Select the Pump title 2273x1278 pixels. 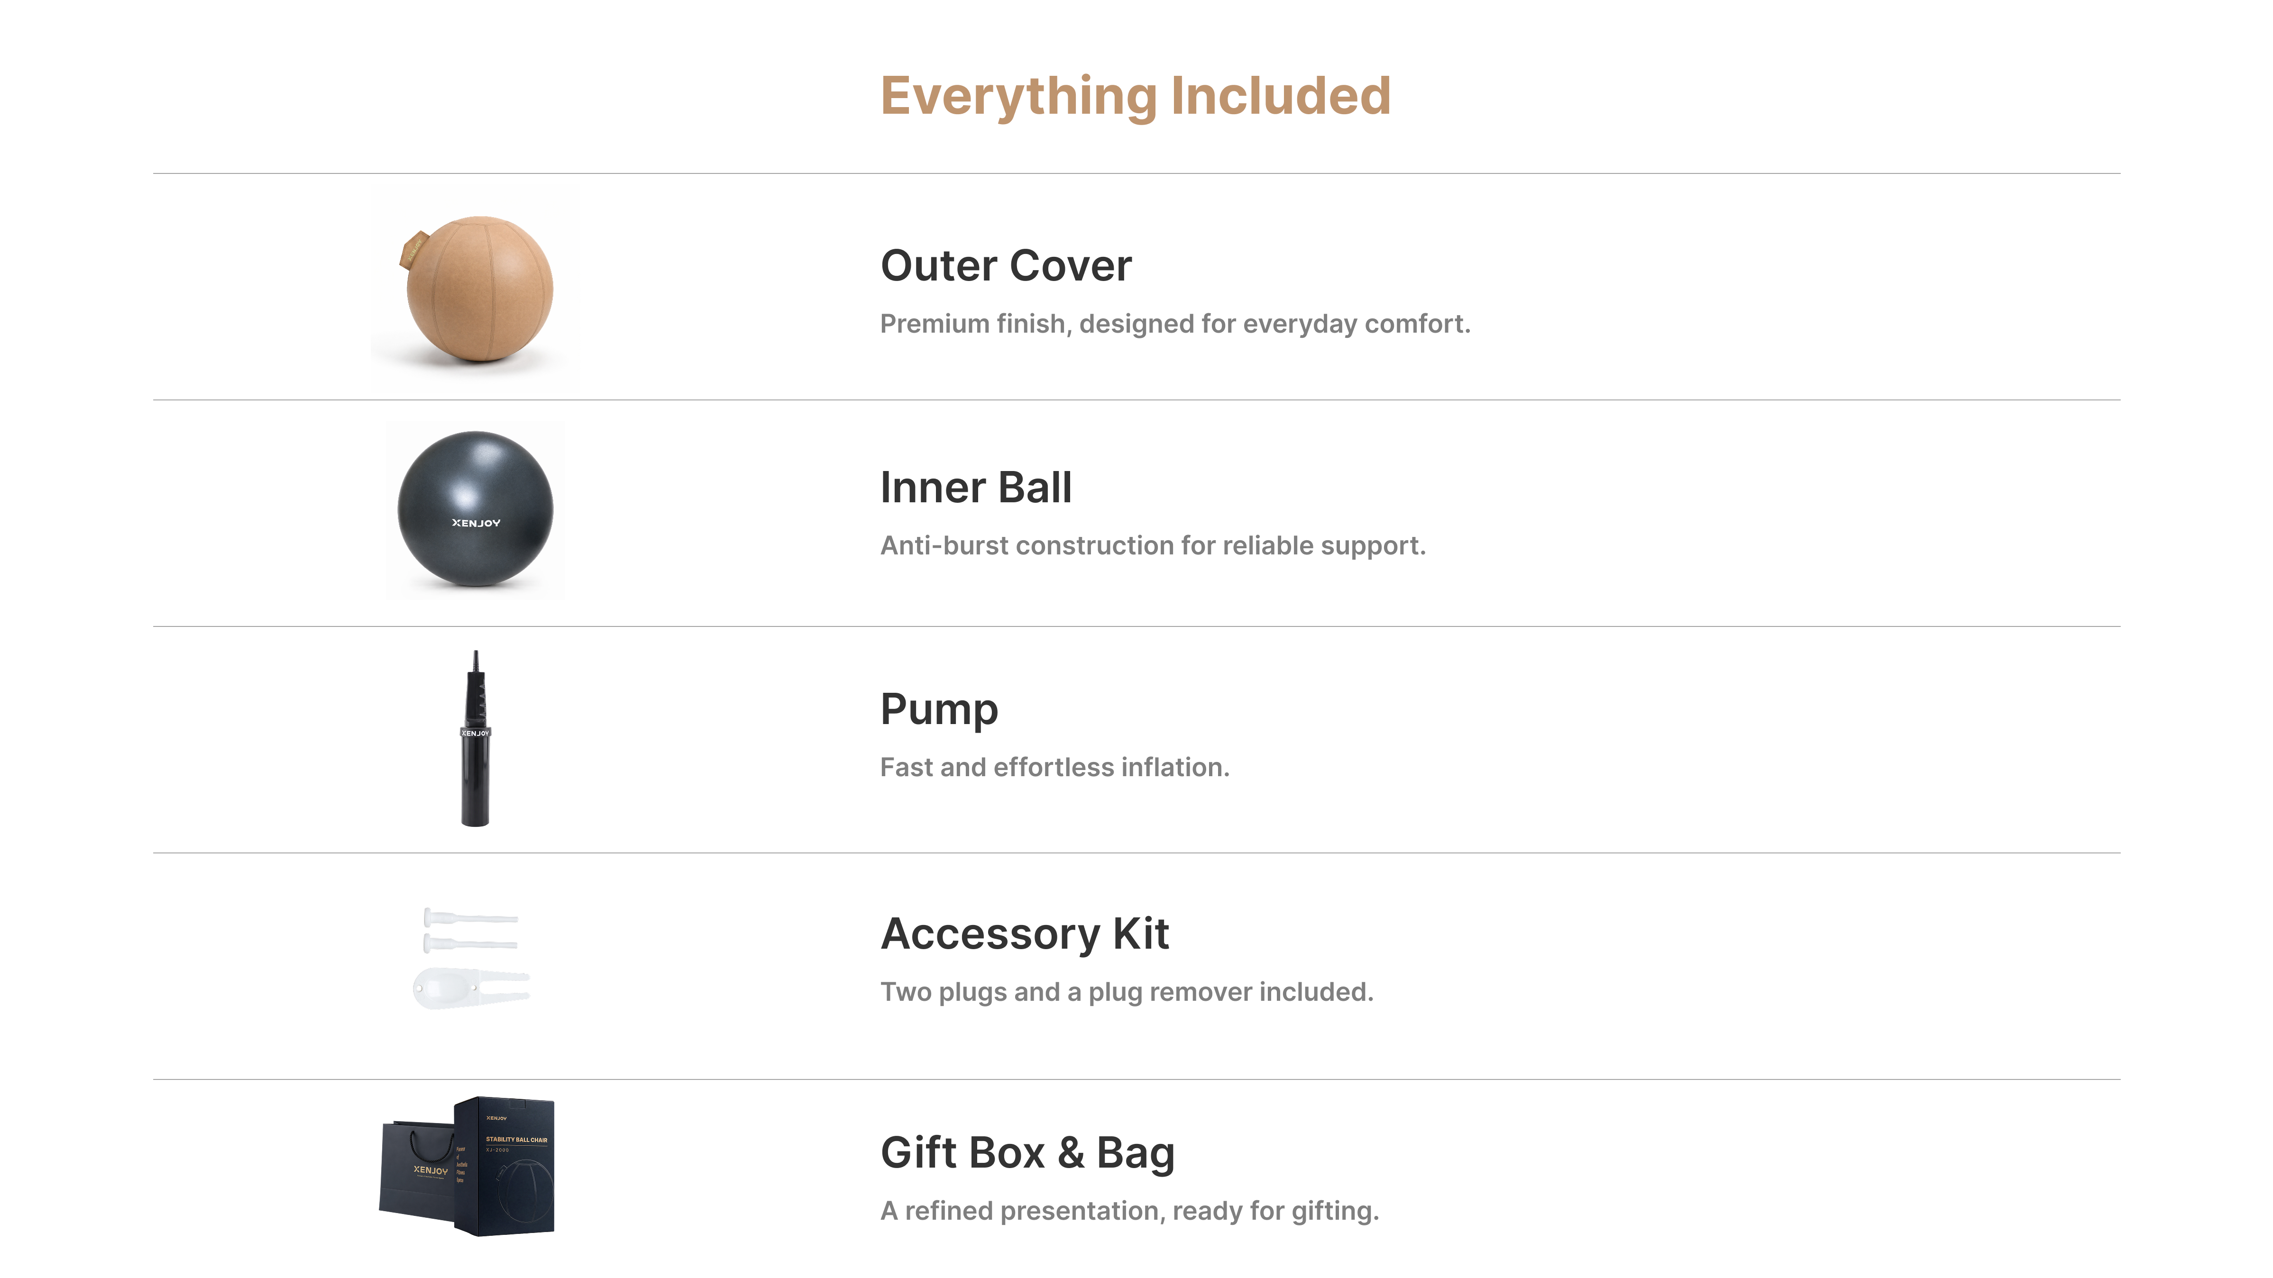coord(939,710)
